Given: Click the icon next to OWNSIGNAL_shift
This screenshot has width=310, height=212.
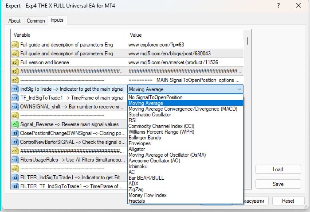Looking at the screenshot, I should pyautogui.click(x=15, y=107).
